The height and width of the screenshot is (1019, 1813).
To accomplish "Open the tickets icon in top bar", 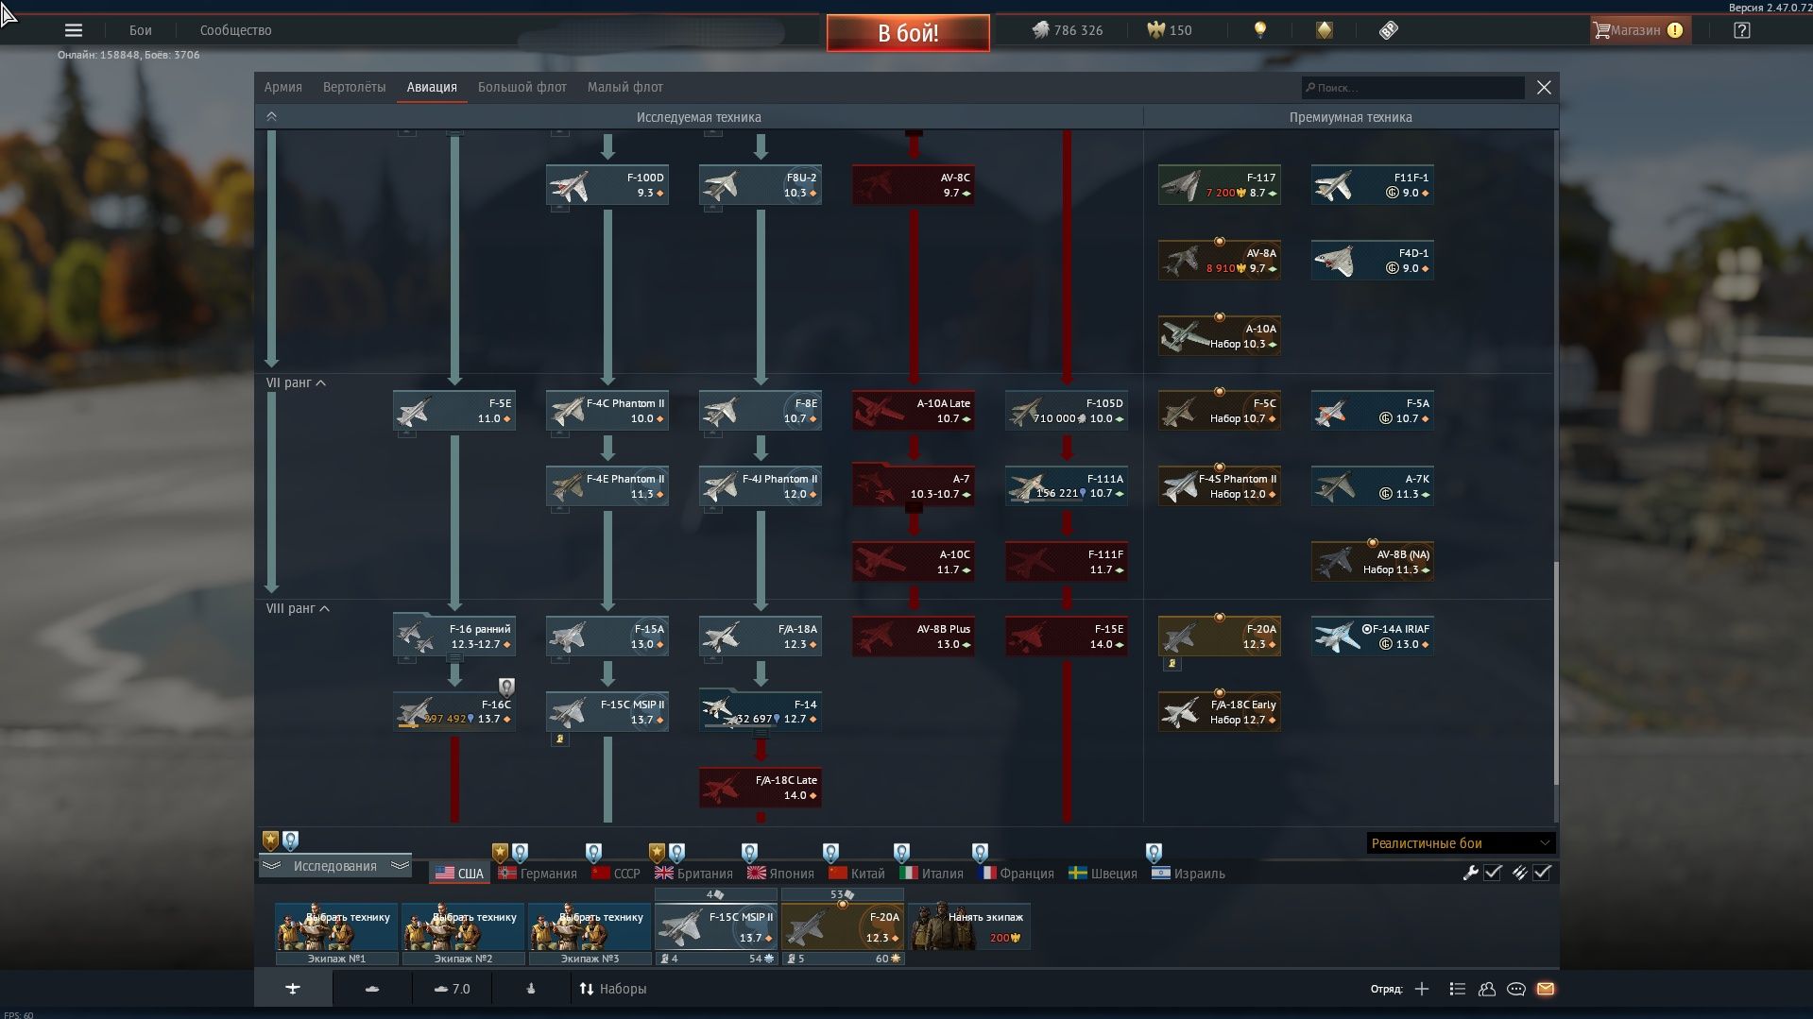I will (1388, 30).
